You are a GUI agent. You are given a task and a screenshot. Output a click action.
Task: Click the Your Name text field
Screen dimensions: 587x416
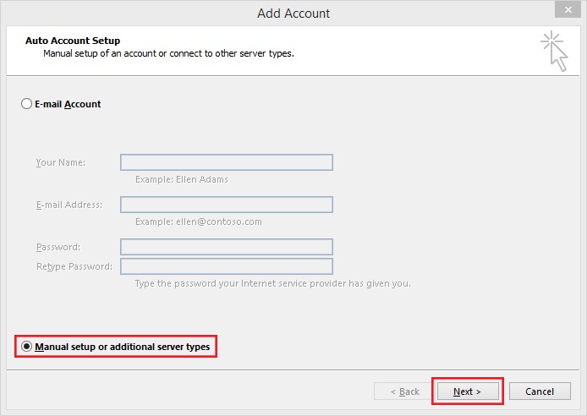227,162
